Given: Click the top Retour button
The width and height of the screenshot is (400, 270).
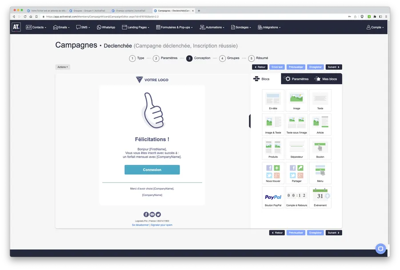Looking at the screenshot, I should [x=260, y=67].
